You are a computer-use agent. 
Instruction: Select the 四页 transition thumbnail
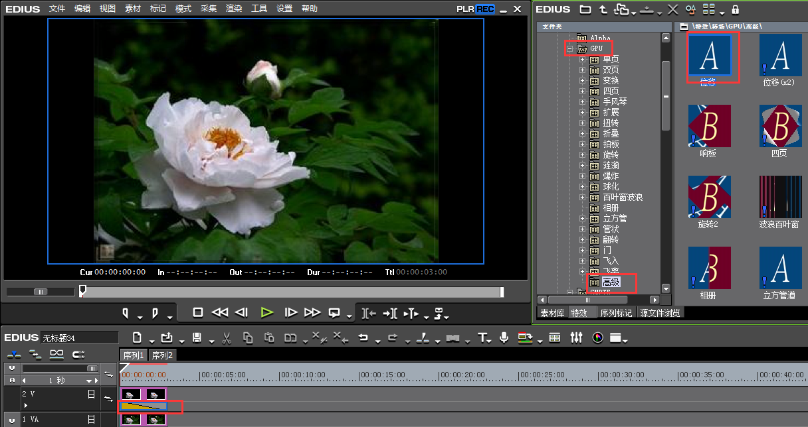[x=779, y=126]
